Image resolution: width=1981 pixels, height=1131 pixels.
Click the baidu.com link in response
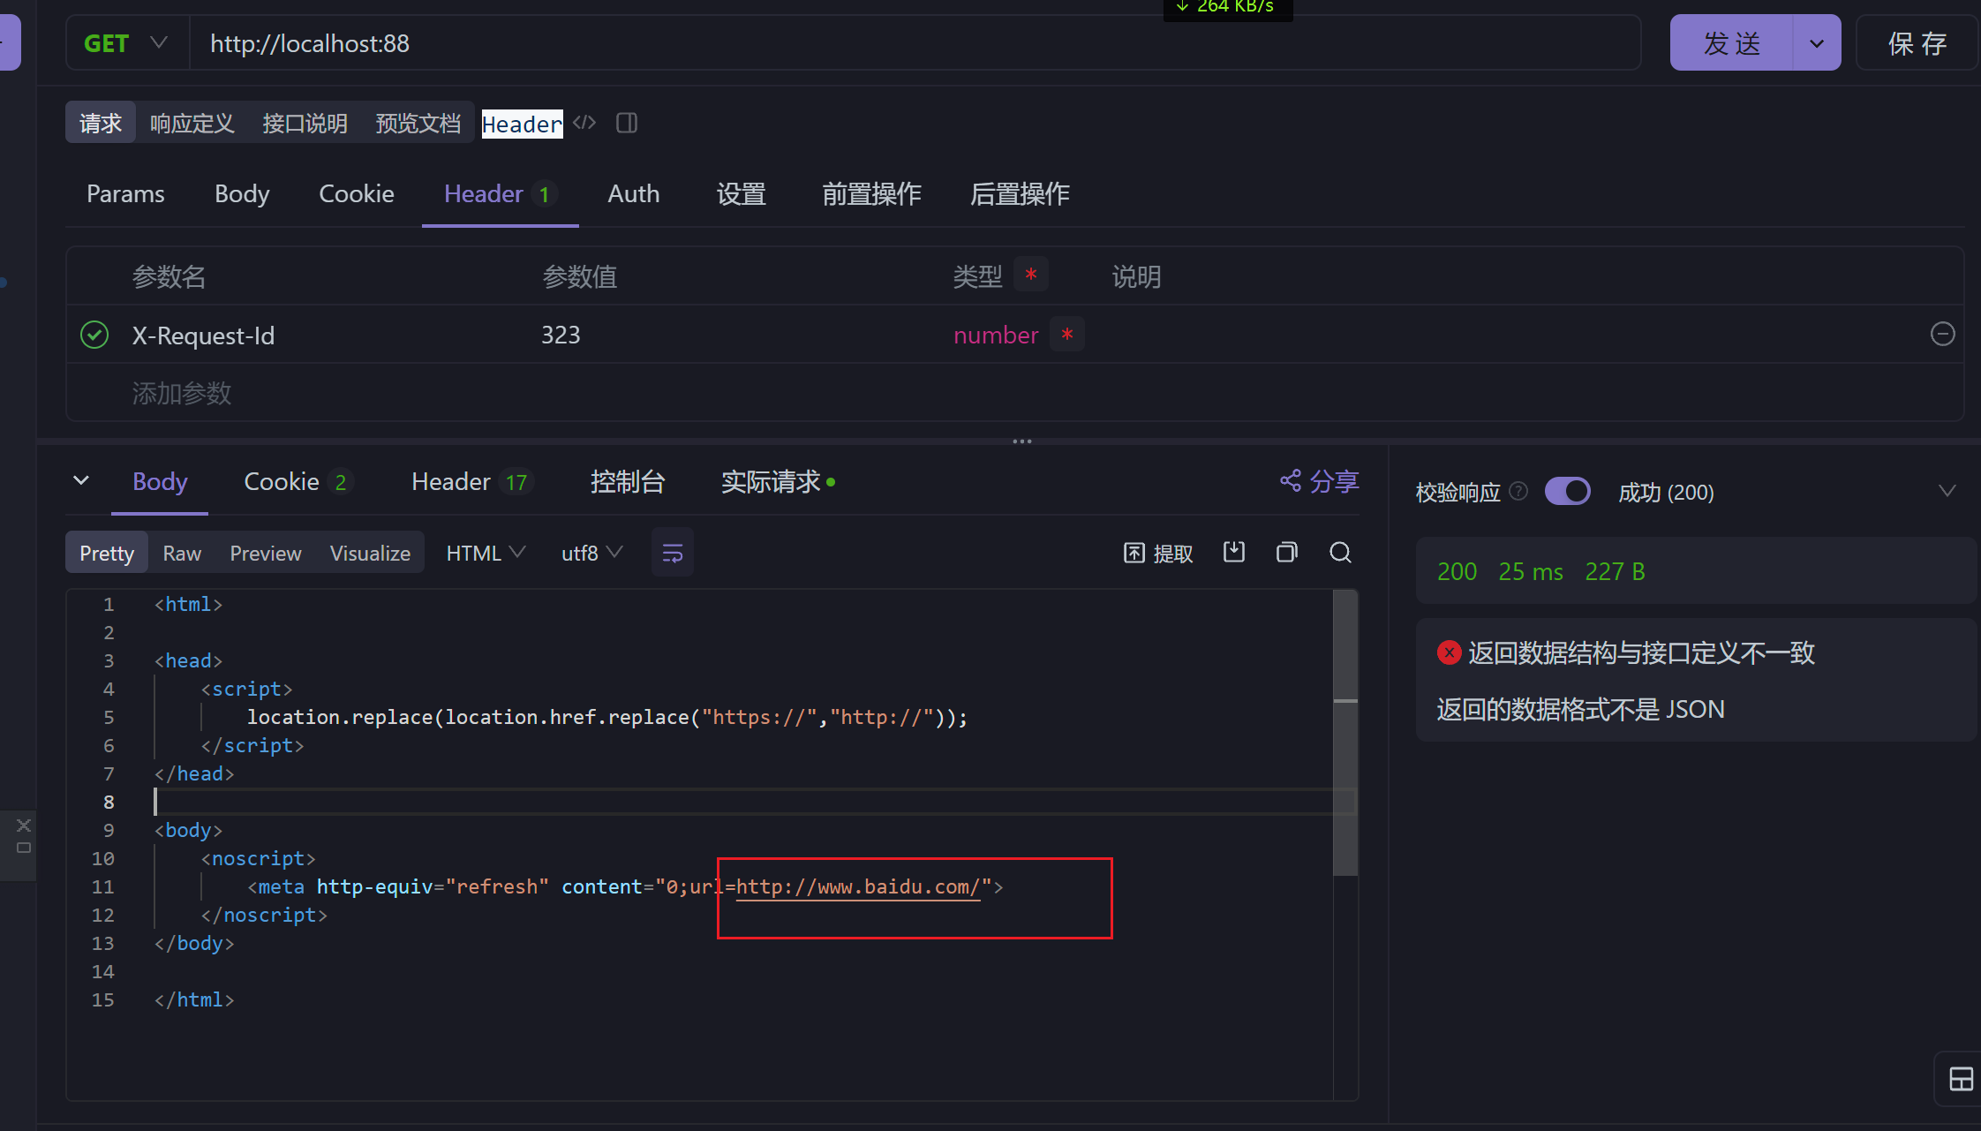click(x=857, y=886)
